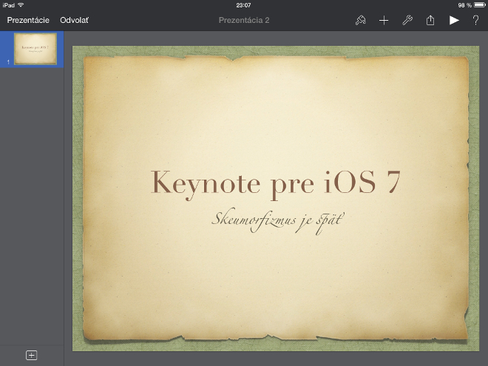Tap the Odvolať undo button
The width and height of the screenshot is (488, 366).
click(75, 20)
